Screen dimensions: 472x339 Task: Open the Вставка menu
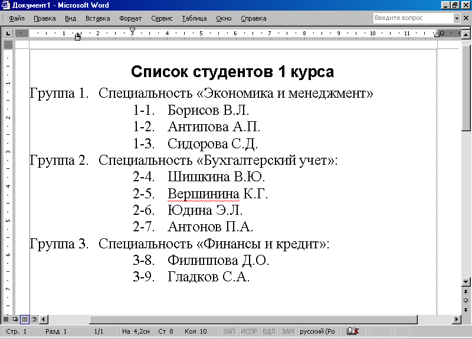[x=97, y=18]
